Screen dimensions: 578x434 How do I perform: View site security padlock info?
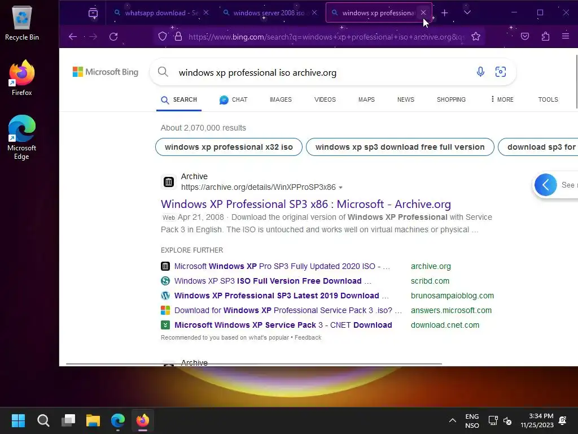click(x=178, y=37)
